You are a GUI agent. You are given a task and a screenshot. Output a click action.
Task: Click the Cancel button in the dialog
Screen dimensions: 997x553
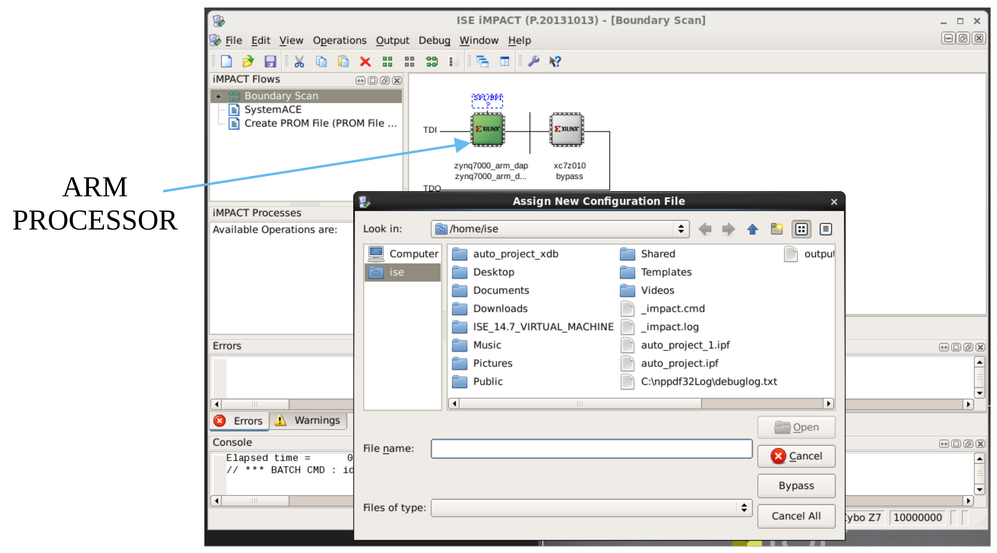(x=796, y=456)
